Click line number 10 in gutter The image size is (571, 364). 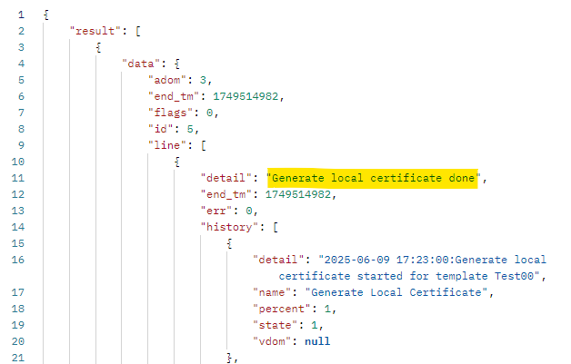[x=18, y=162]
